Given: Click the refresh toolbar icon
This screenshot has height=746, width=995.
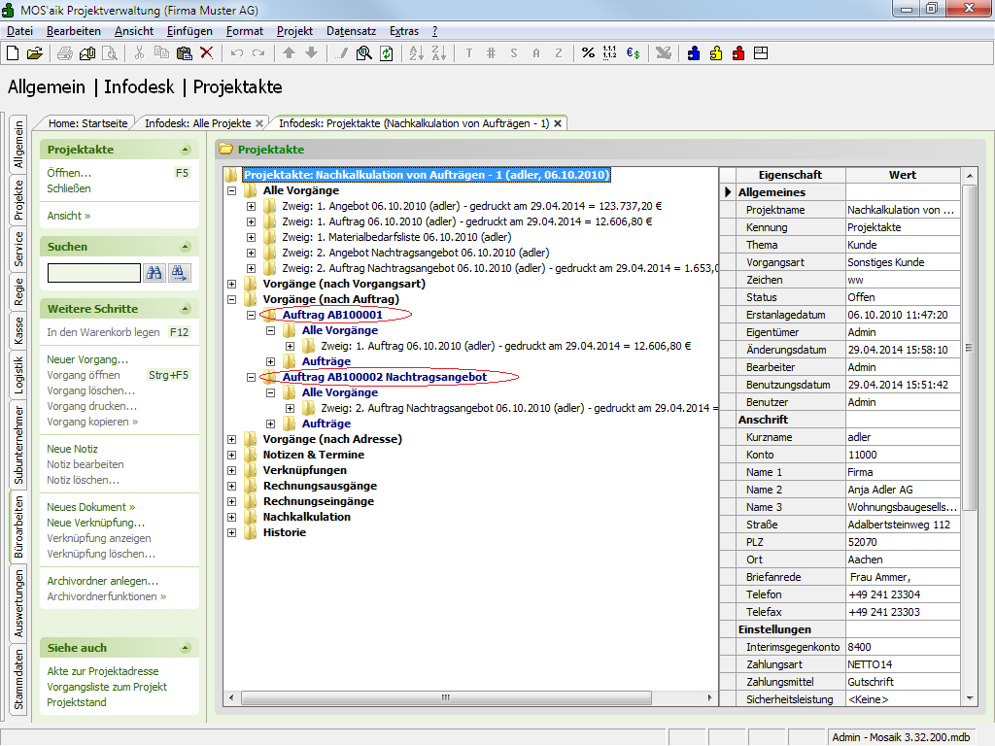Looking at the screenshot, I should coord(387,53).
